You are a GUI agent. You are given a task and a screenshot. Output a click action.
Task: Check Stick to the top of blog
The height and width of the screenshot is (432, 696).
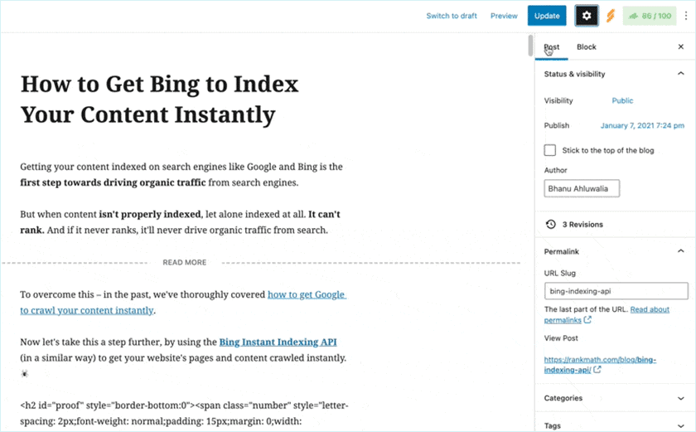click(550, 150)
